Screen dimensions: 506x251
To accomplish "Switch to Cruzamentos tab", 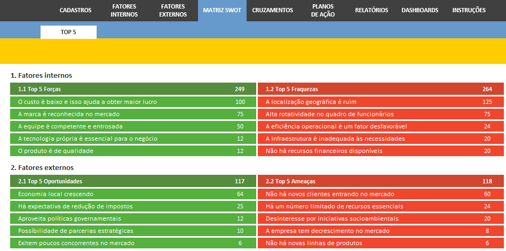I will pos(272,10).
